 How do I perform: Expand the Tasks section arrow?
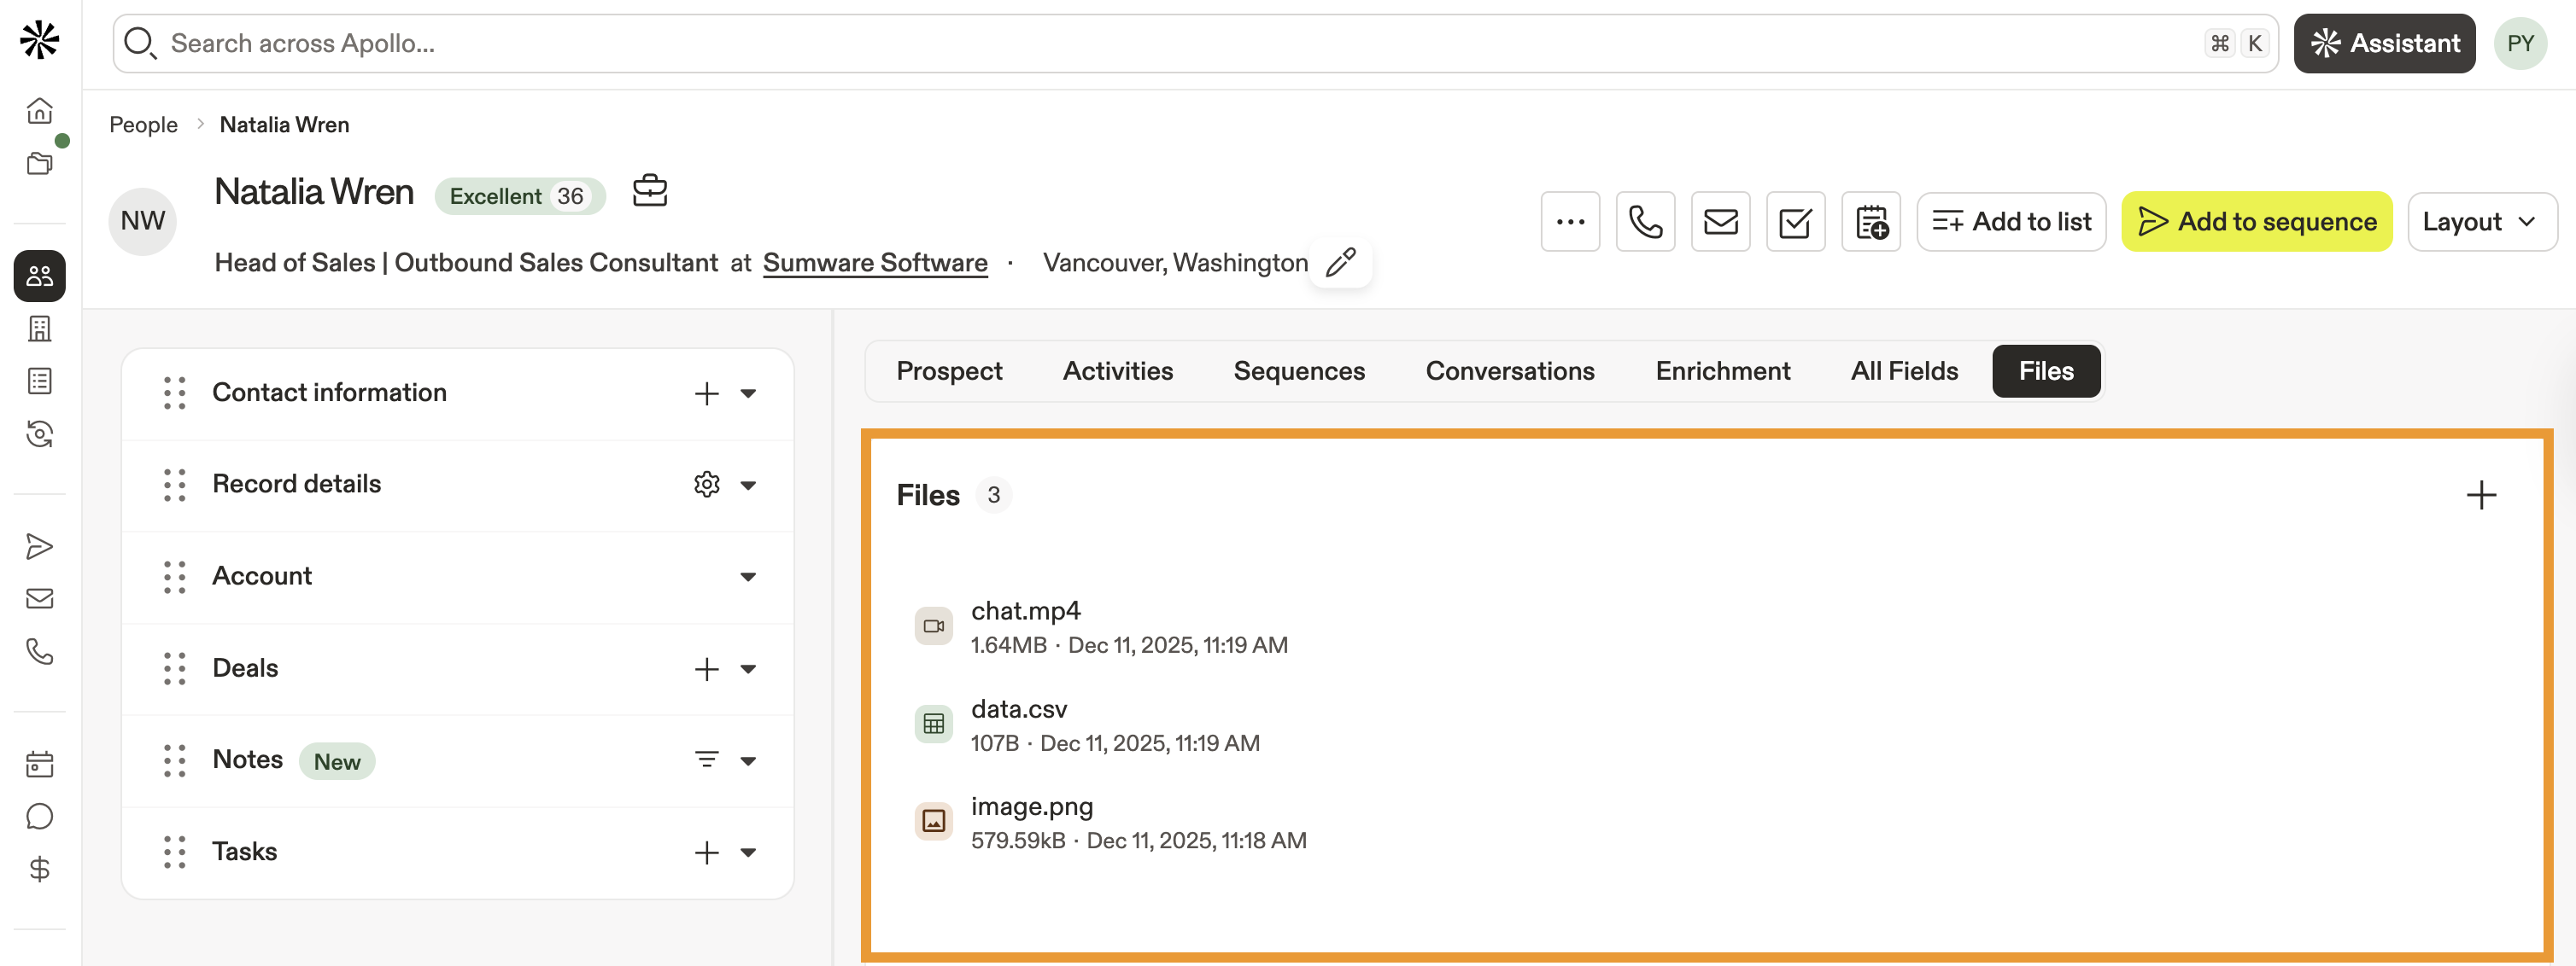[x=748, y=853]
